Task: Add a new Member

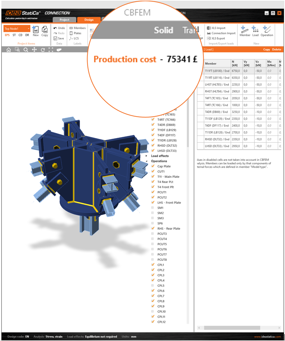Action: pyautogui.click(x=245, y=31)
